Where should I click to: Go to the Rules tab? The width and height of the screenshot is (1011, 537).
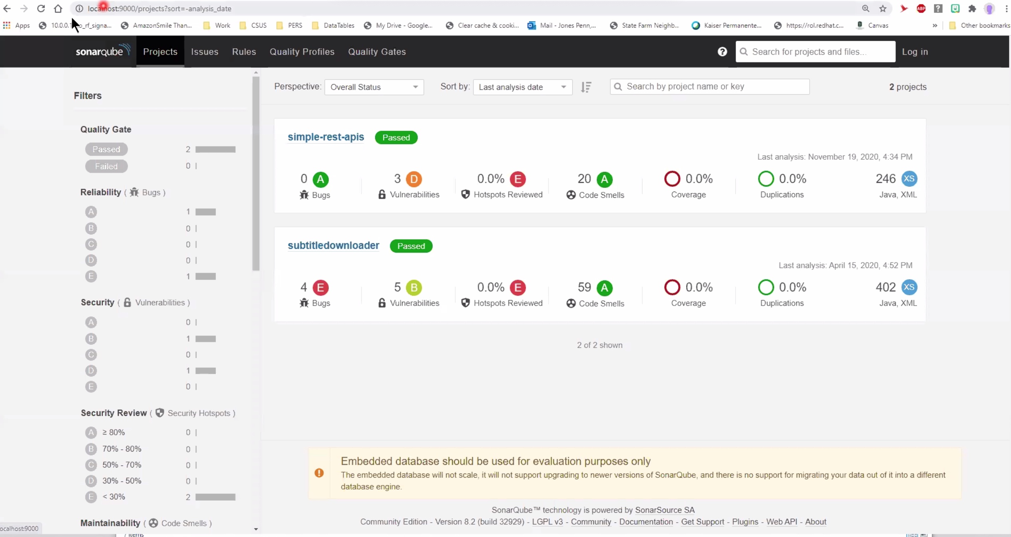244,51
